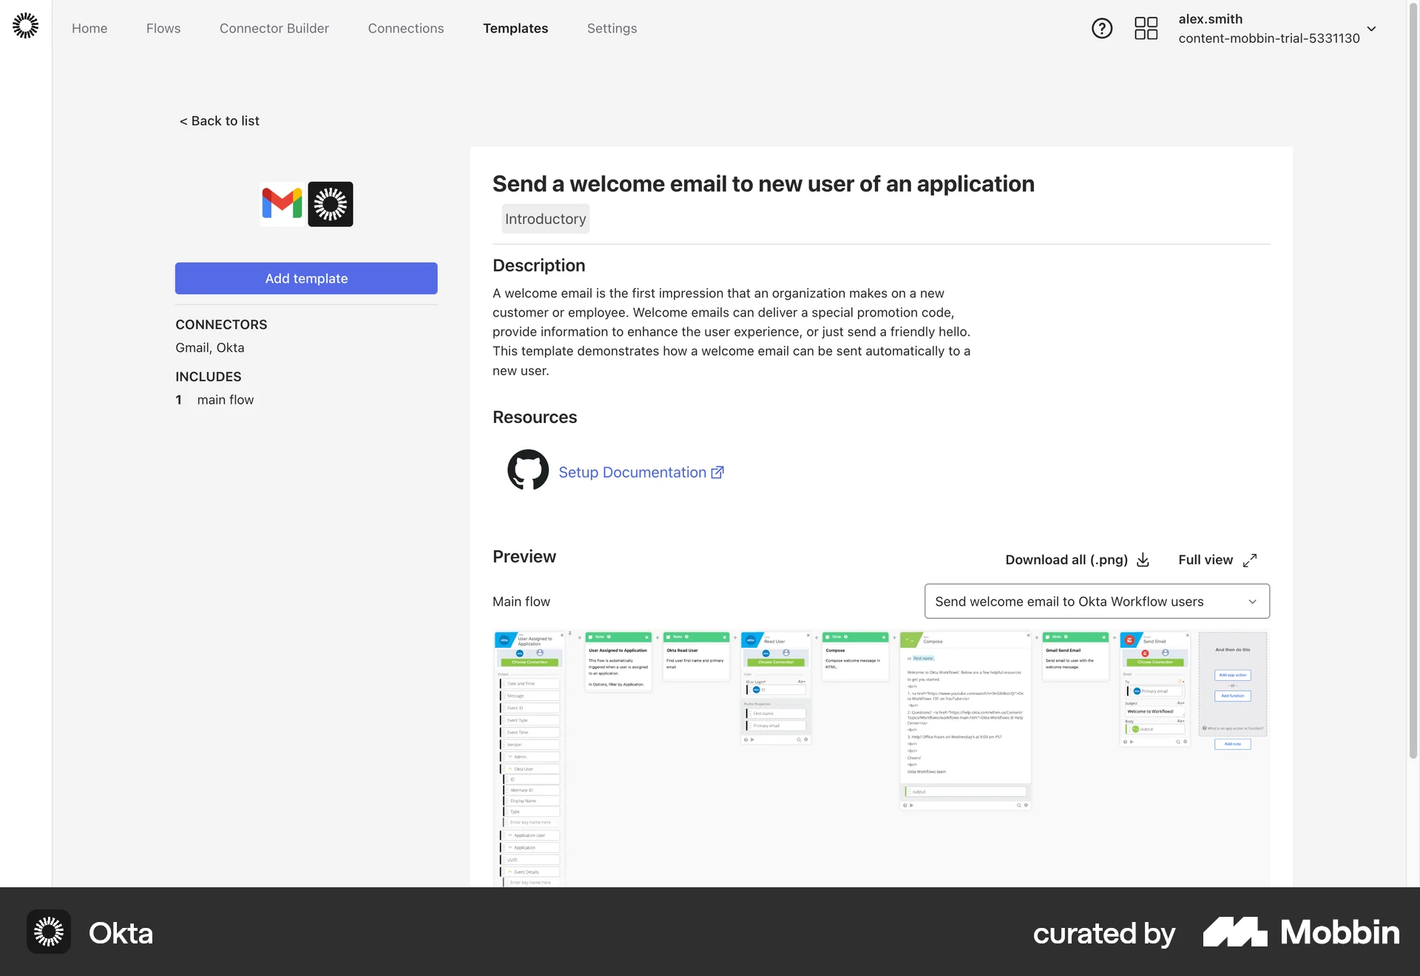Open the 'Send welcome email to Okta Workflow users' dropdown
This screenshot has width=1420, height=976.
1097,601
